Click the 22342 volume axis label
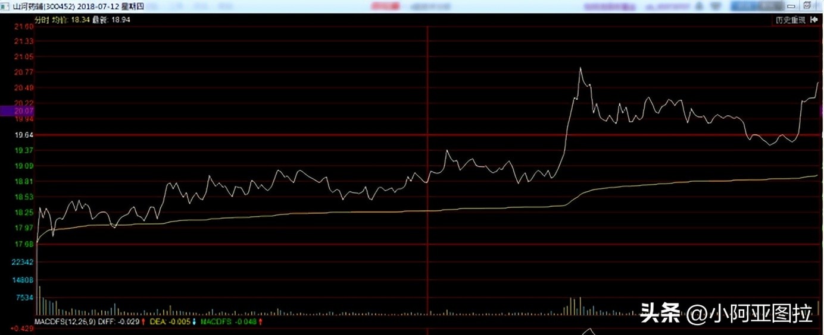824x335 pixels. pos(24,262)
